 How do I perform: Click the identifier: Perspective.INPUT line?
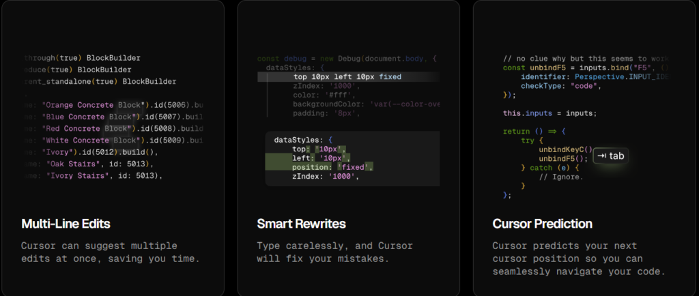595,77
